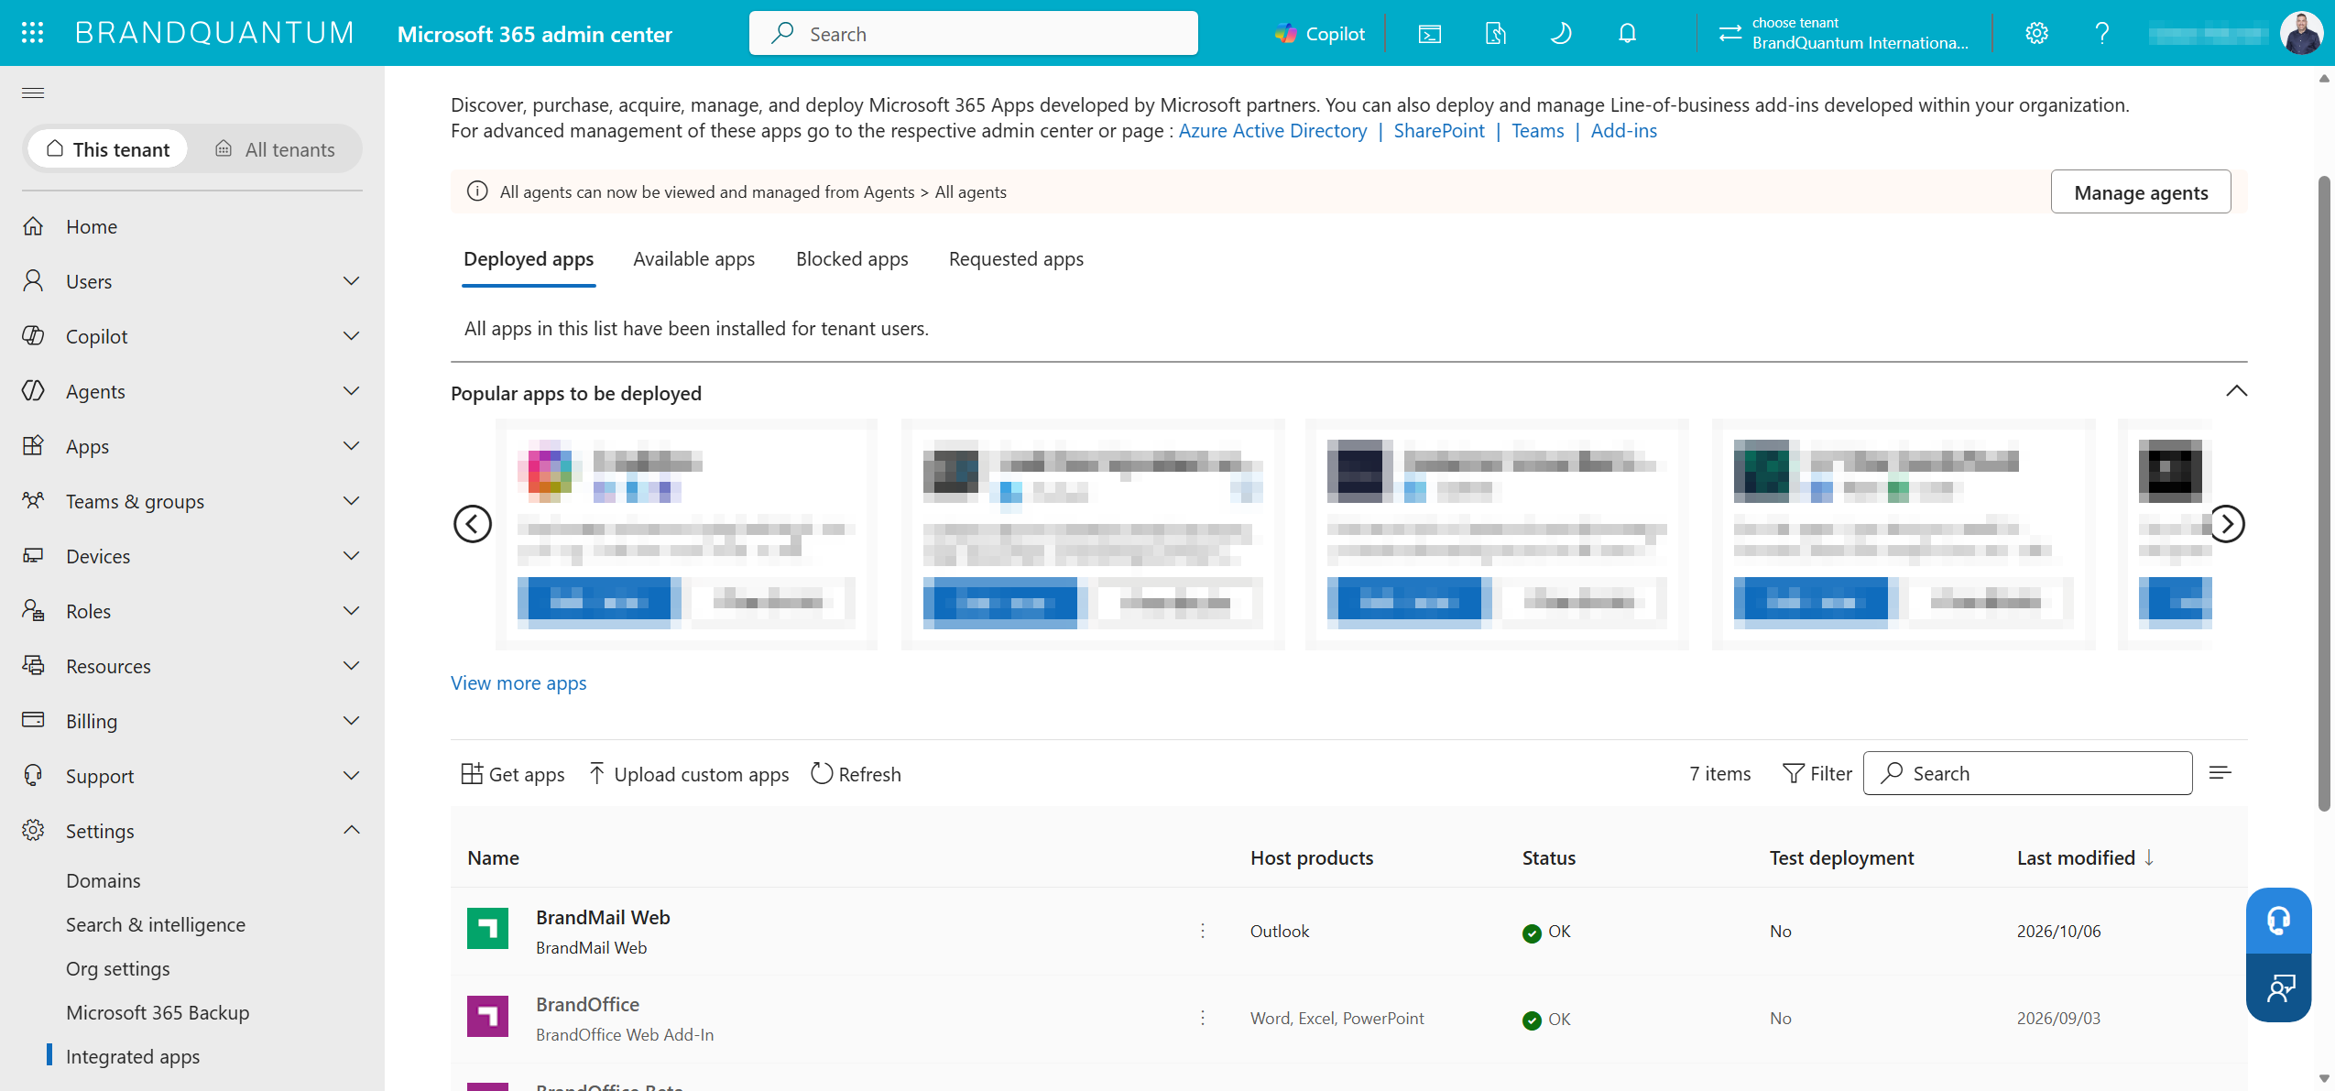The height and width of the screenshot is (1091, 2335).
Task: Expand Teams & groups chevron
Action: pyautogui.click(x=352, y=500)
